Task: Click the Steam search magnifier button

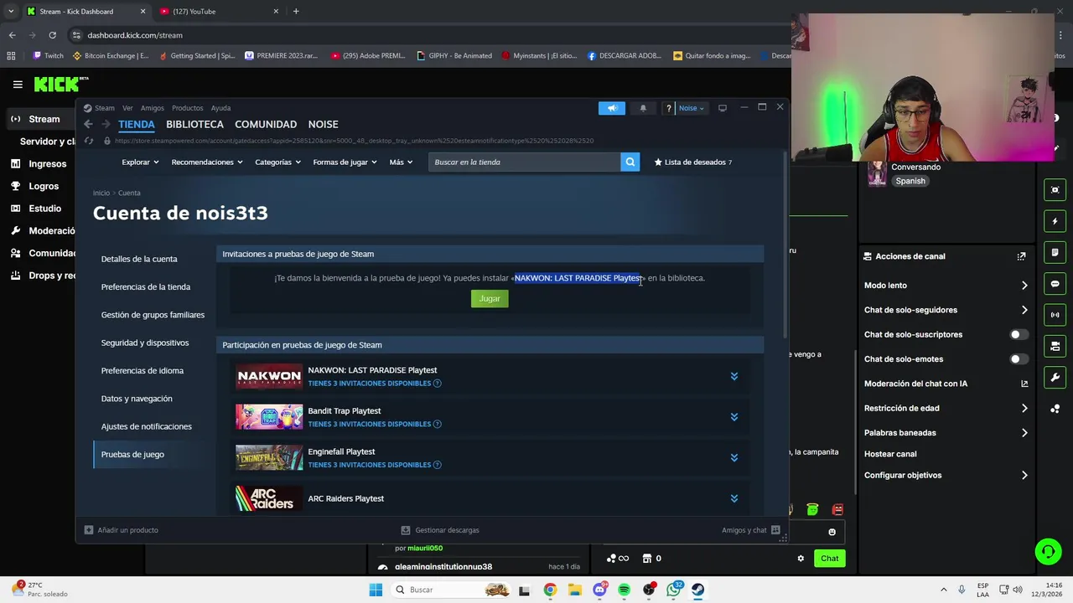Action: point(630,162)
